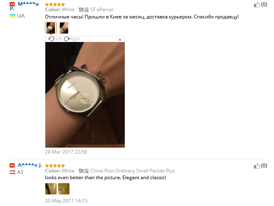Click the enlarged wrist watch photo
Screen dimensions: 274x206
[85, 95]
